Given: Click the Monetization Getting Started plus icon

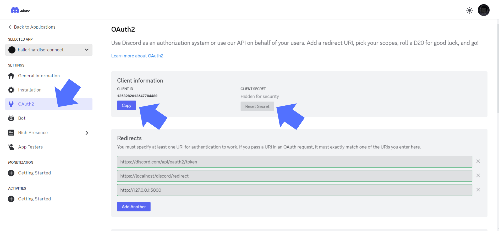Looking at the screenshot, I should pyautogui.click(x=11, y=173).
